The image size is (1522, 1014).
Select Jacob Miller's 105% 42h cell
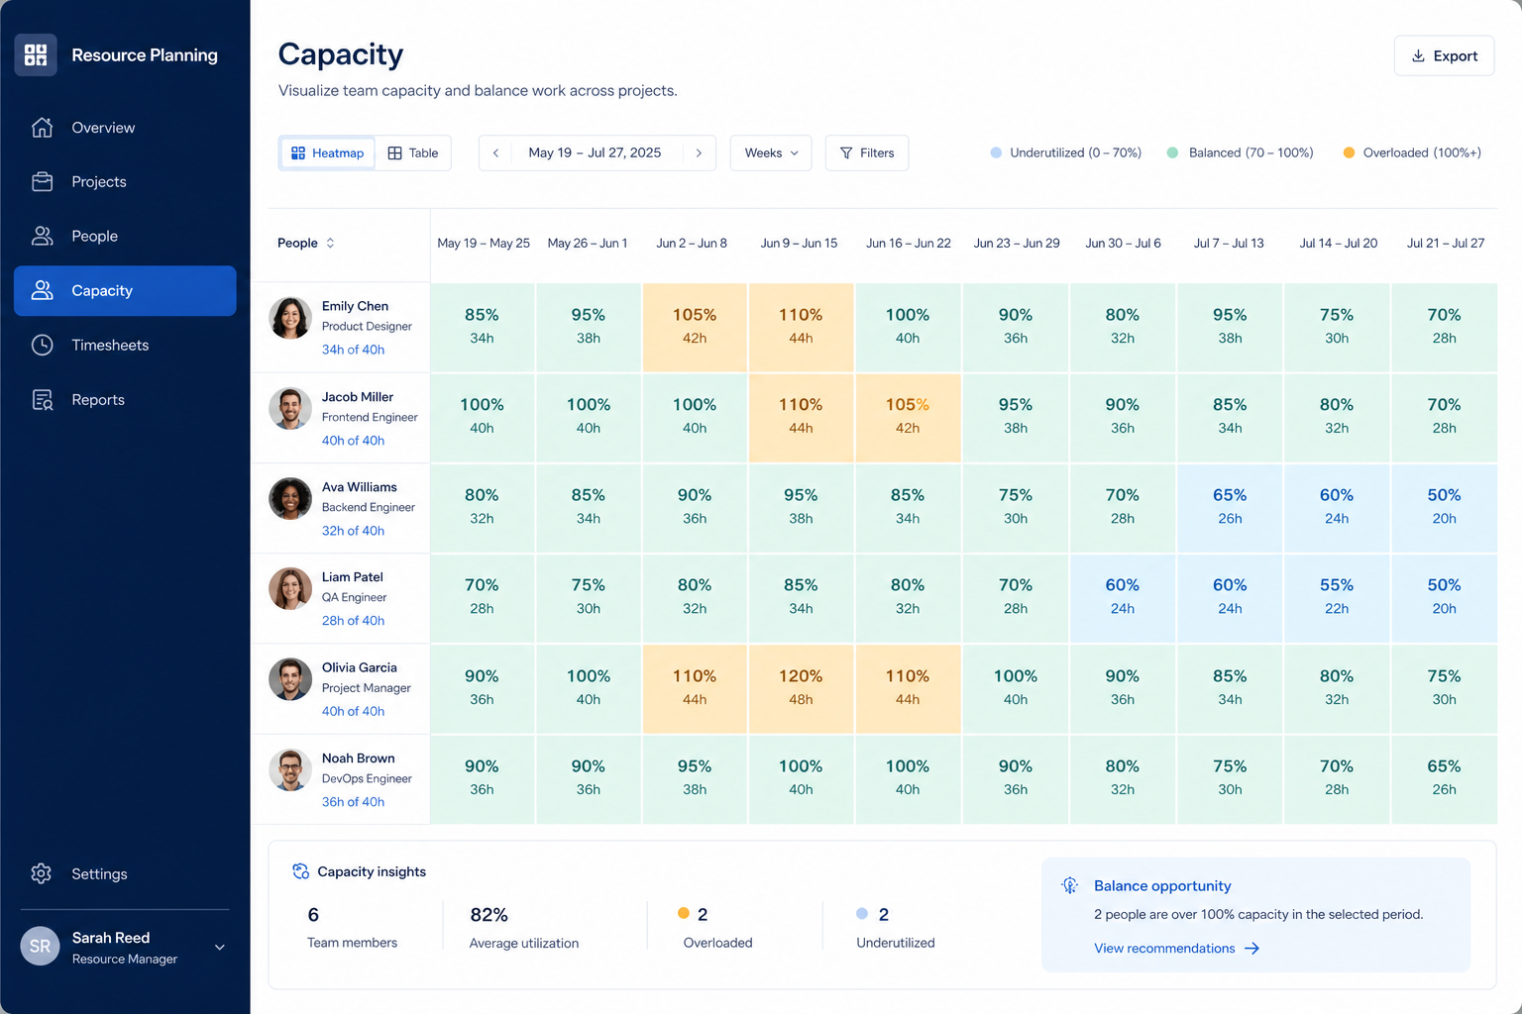point(908,417)
